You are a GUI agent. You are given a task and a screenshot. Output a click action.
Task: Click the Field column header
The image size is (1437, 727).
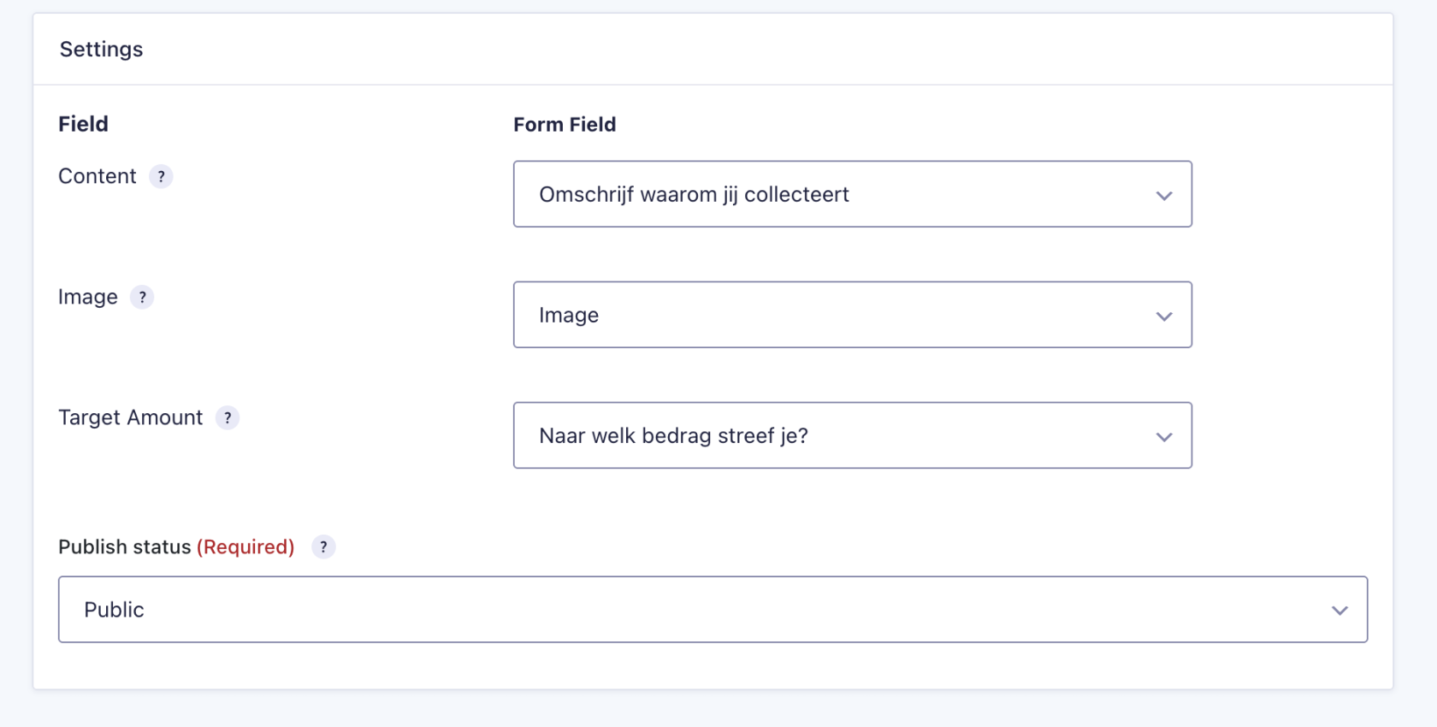[x=83, y=124]
